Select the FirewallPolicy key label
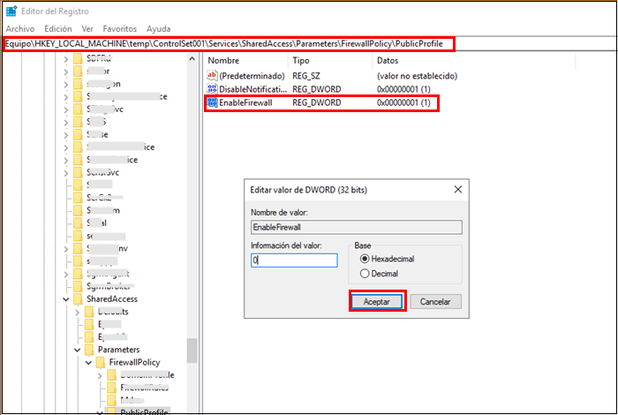This screenshot has width=618, height=415. pyautogui.click(x=134, y=362)
